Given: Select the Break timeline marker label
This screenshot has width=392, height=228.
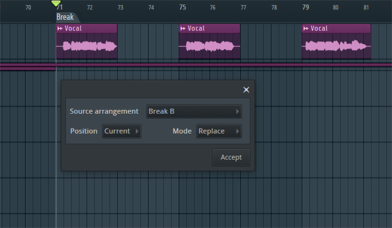Looking at the screenshot, I should point(65,17).
